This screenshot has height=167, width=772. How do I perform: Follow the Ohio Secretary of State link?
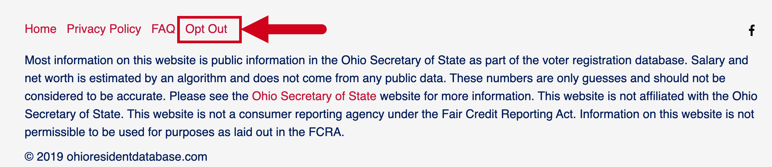coord(314,96)
